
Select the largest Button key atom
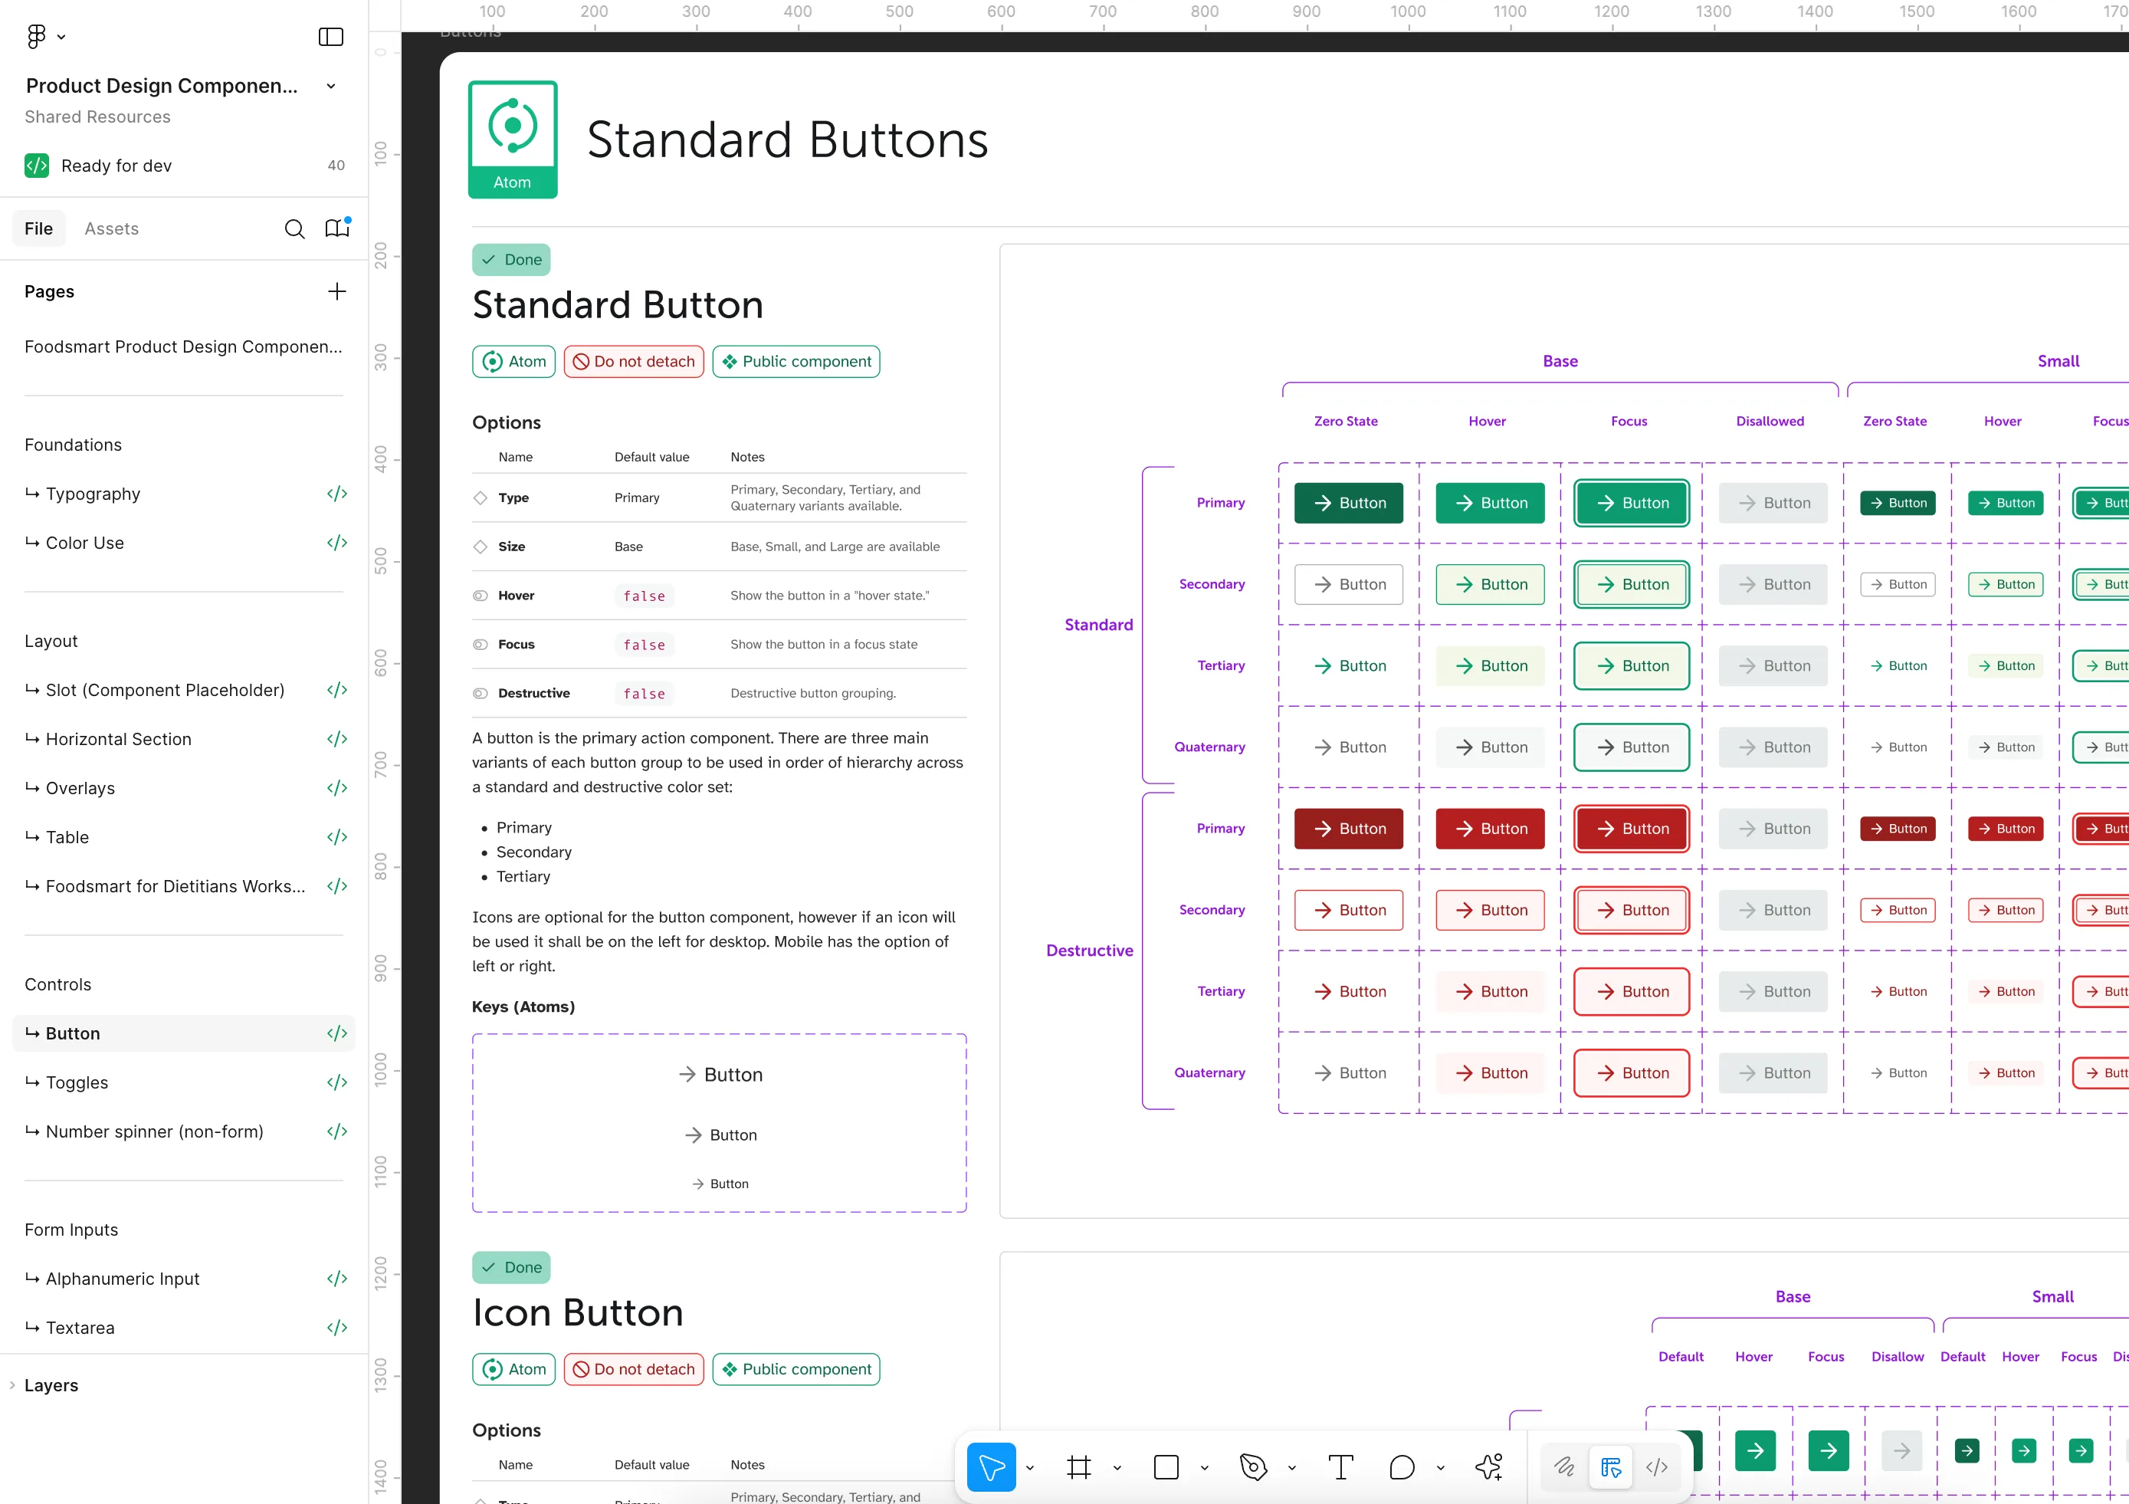[720, 1075]
